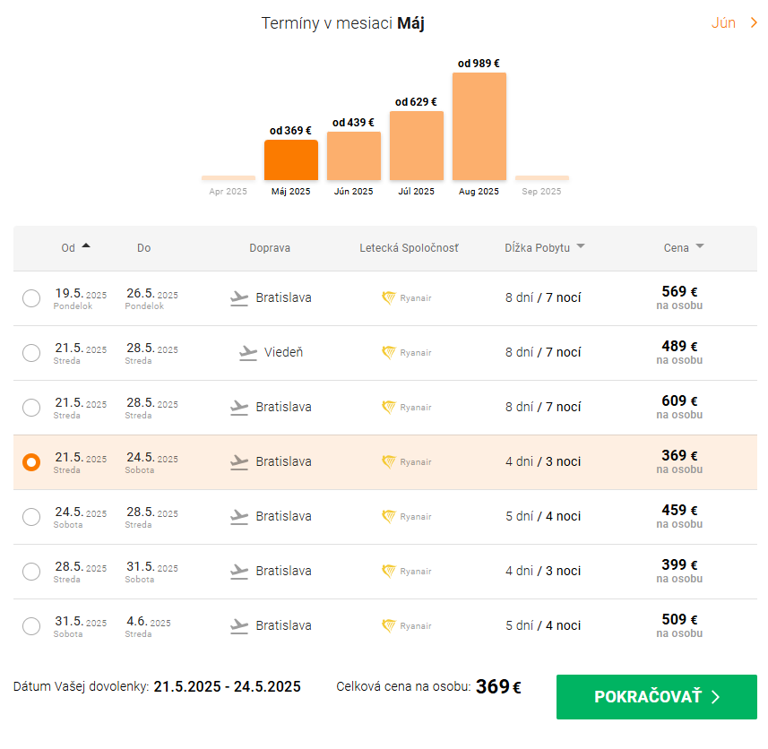The height and width of the screenshot is (749, 768).
Task: Click the Júl 2025 bar from 629 €
Action: pos(416,145)
